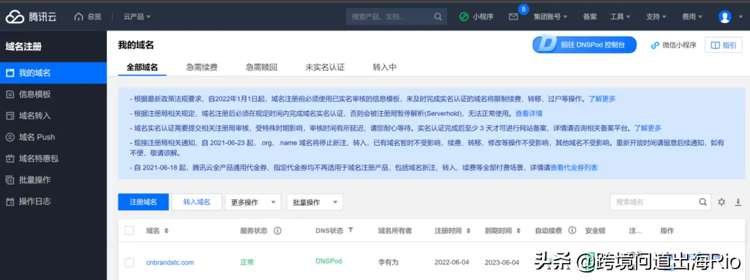Click the 2022-06-04 registration date

click(x=453, y=262)
